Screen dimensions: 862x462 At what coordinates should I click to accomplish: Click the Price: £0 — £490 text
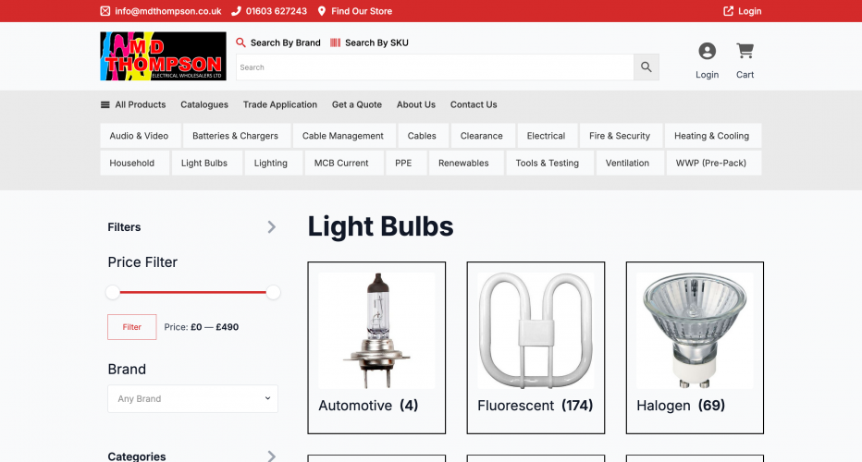202,327
